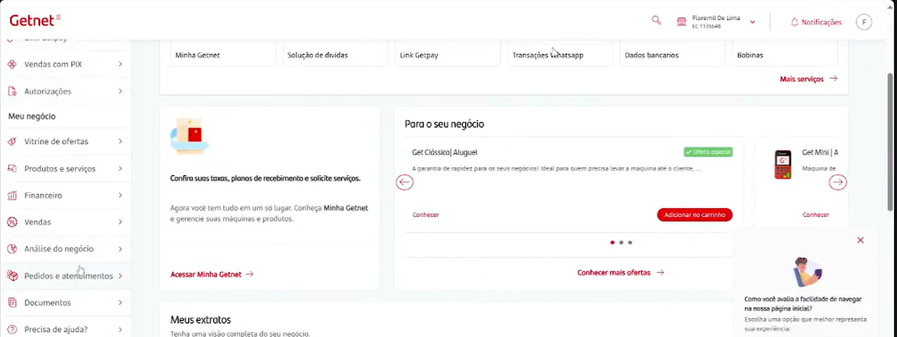This screenshot has height=337, width=897.
Task: Open the Solução de dívidas card
Action: [x=335, y=53]
